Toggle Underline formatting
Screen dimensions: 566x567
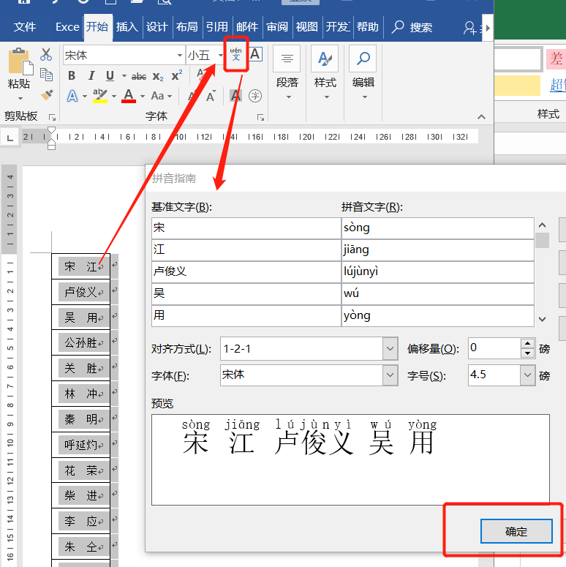click(x=110, y=75)
